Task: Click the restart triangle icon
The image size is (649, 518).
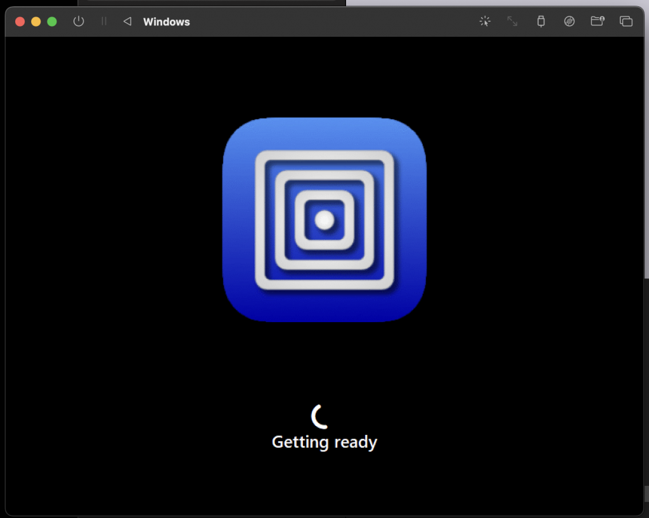Action: pos(127,22)
